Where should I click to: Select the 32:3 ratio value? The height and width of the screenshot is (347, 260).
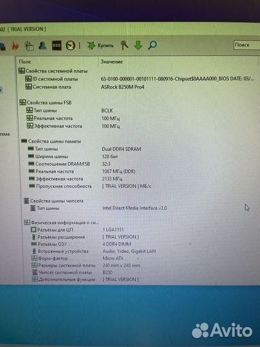pos(106,164)
